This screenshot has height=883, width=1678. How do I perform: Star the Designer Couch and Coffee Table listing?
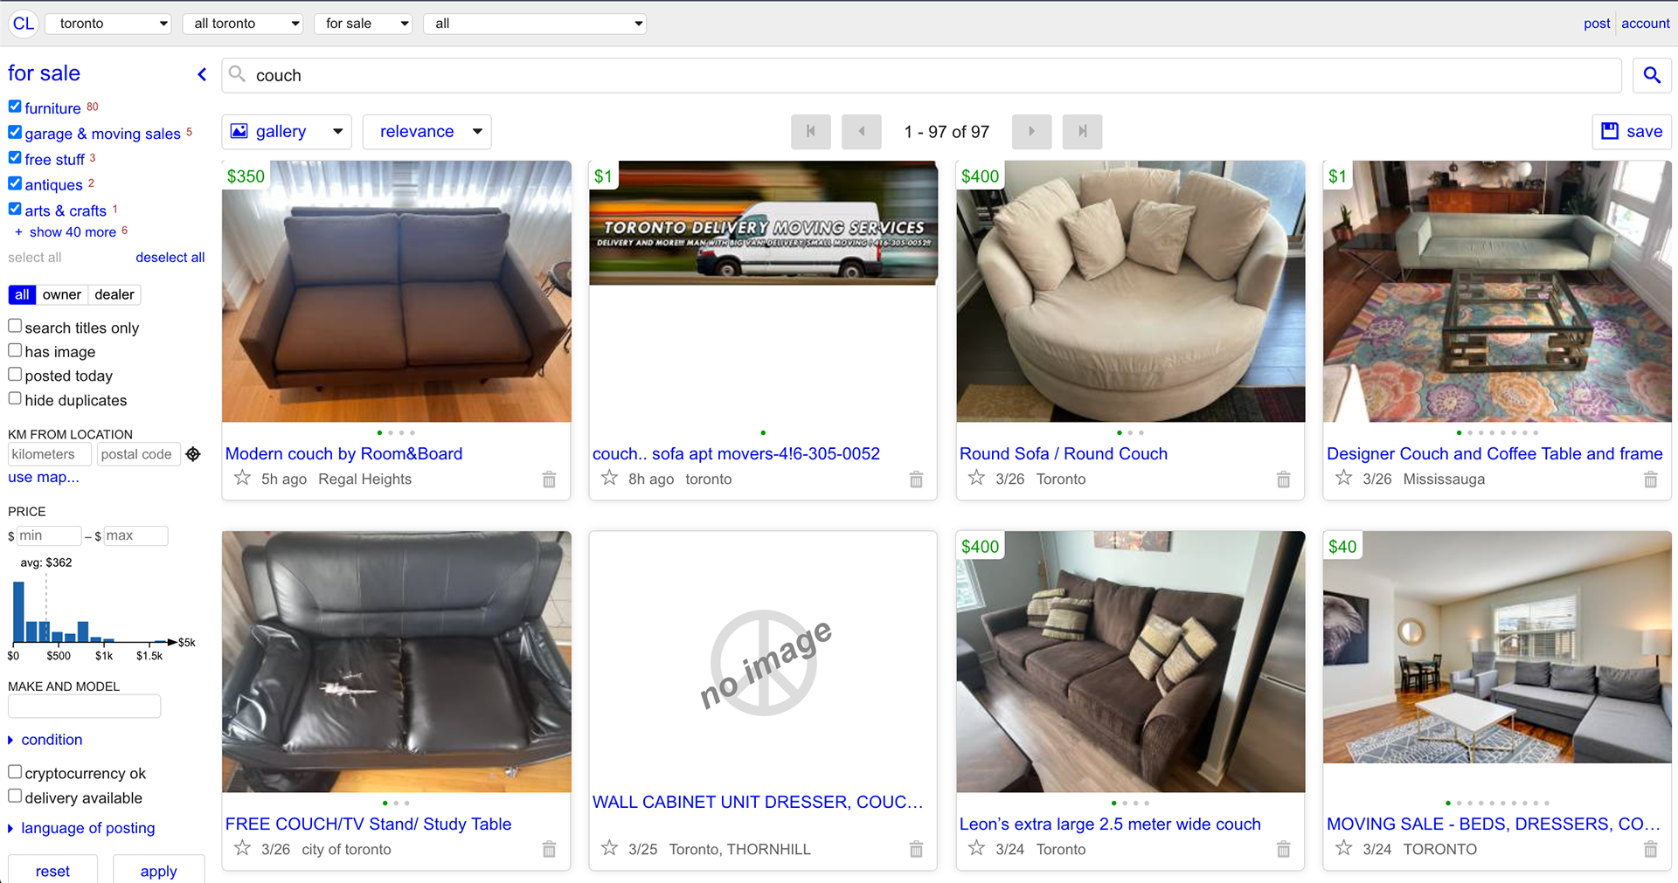pos(1344,478)
